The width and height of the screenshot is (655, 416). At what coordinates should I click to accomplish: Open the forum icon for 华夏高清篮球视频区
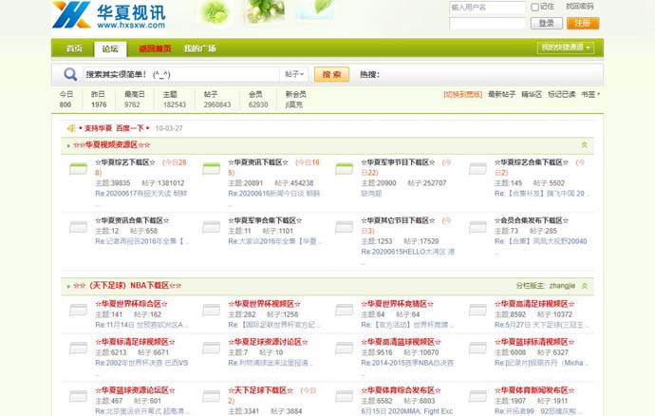tap(345, 348)
